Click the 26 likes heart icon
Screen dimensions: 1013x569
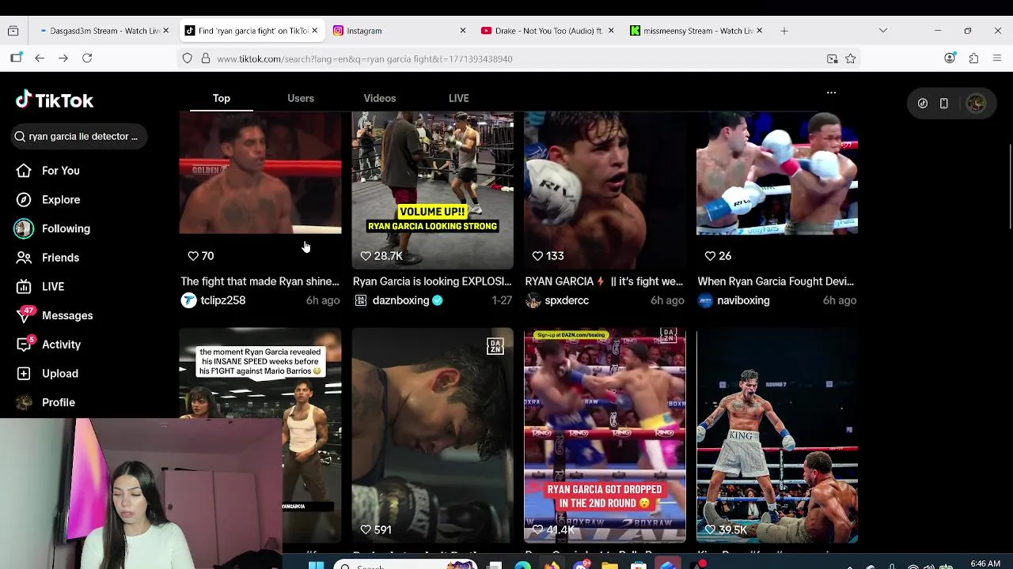point(710,256)
